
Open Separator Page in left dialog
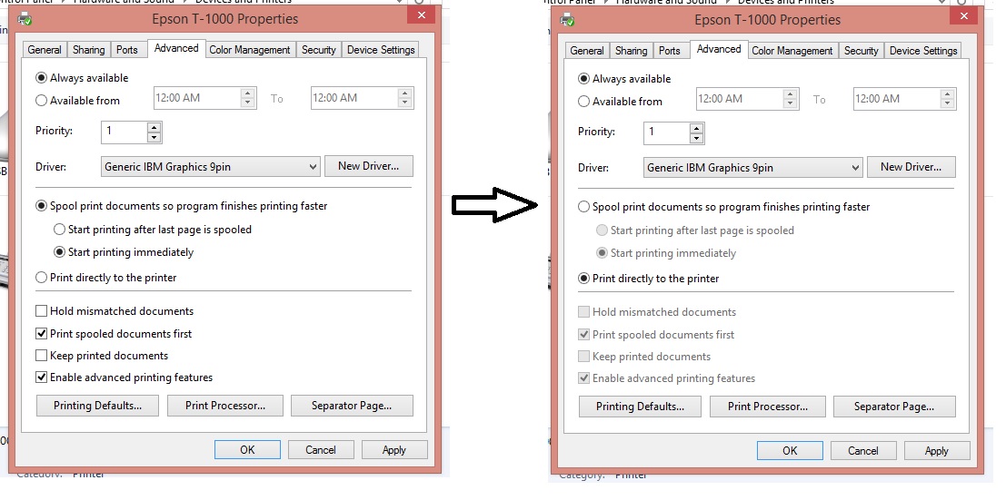[x=352, y=406]
